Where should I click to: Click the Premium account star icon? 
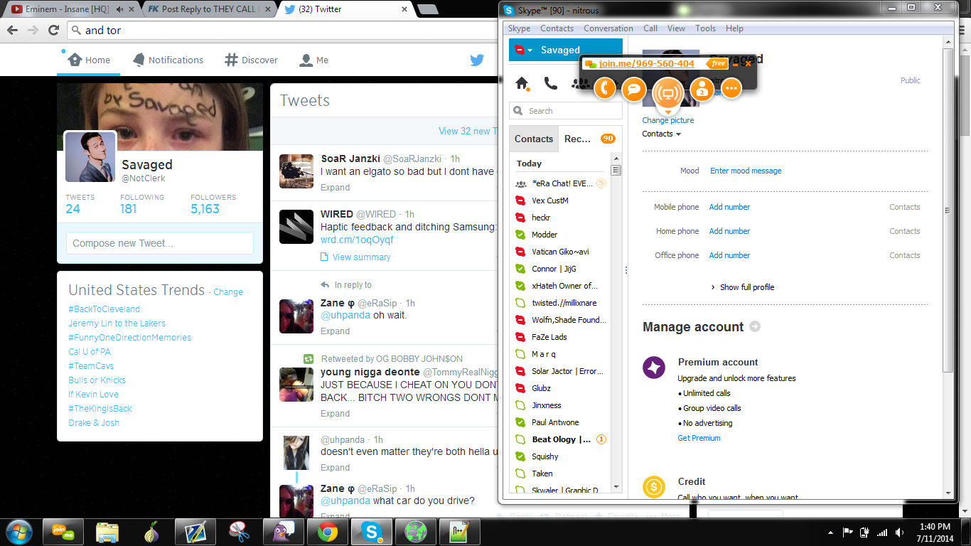click(x=654, y=368)
